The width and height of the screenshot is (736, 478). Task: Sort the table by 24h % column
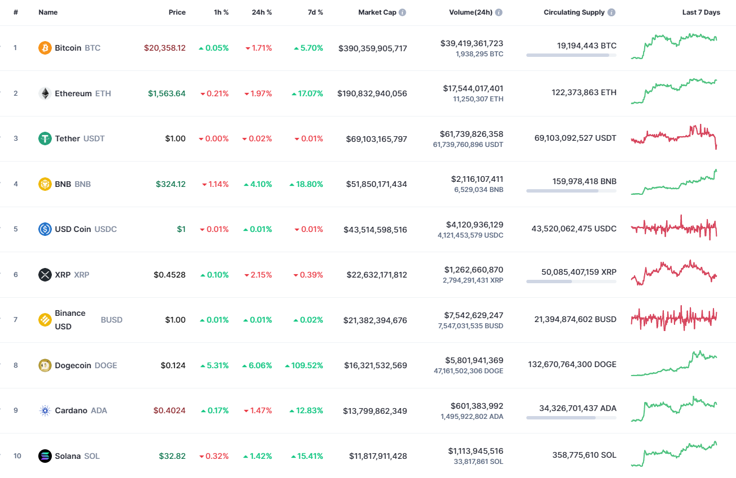(261, 12)
